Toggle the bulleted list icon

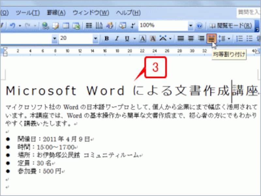(x=249, y=39)
